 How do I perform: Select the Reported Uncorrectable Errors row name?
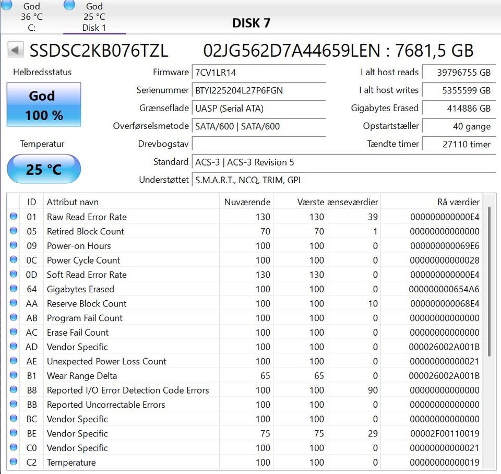[x=106, y=405]
